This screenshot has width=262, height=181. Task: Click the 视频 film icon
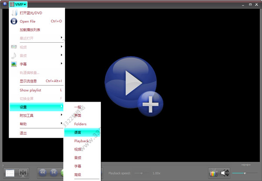point(14,47)
